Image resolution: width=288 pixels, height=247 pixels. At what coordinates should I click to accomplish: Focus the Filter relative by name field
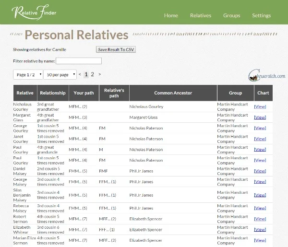79,61
